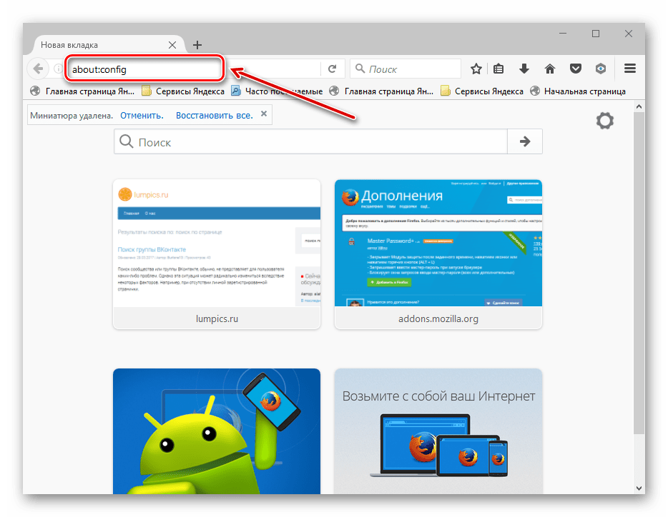Save to Pocket icon
This screenshot has width=668, height=517.
[x=576, y=69]
